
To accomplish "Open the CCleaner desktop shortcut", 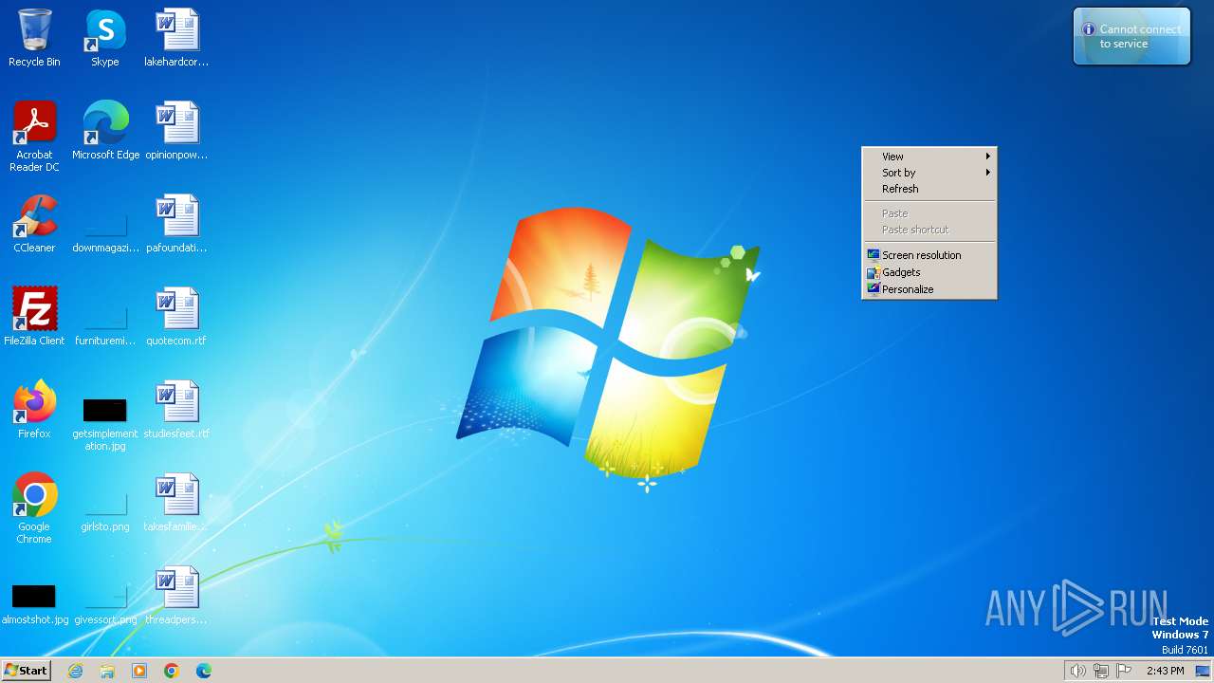I will (x=34, y=224).
